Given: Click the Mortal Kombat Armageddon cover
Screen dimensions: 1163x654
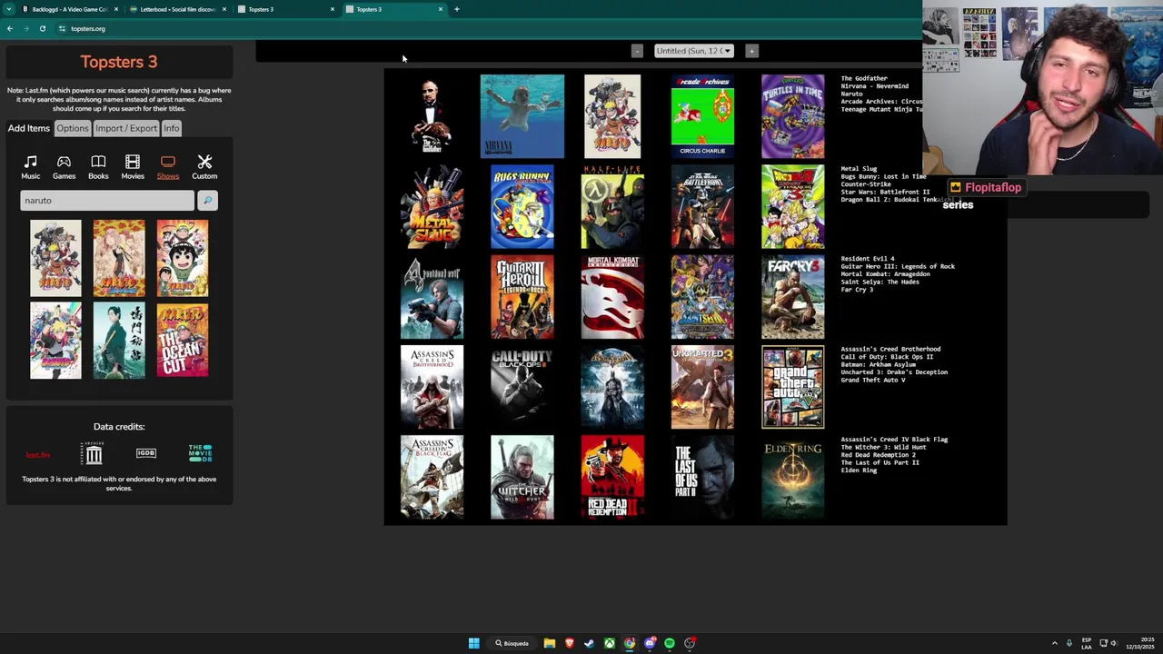Looking at the screenshot, I should click(x=612, y=297).
